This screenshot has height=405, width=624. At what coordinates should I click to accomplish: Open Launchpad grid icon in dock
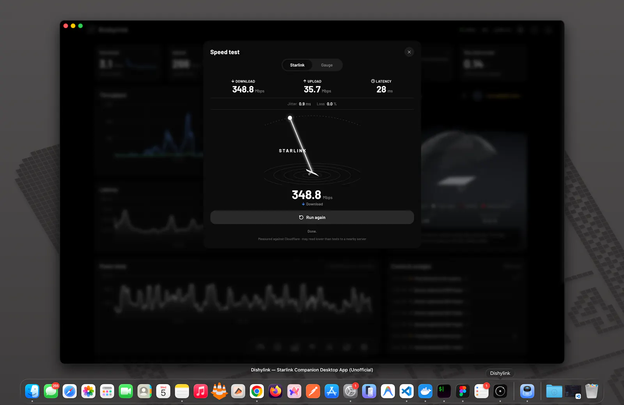click(x=107, y=391)
